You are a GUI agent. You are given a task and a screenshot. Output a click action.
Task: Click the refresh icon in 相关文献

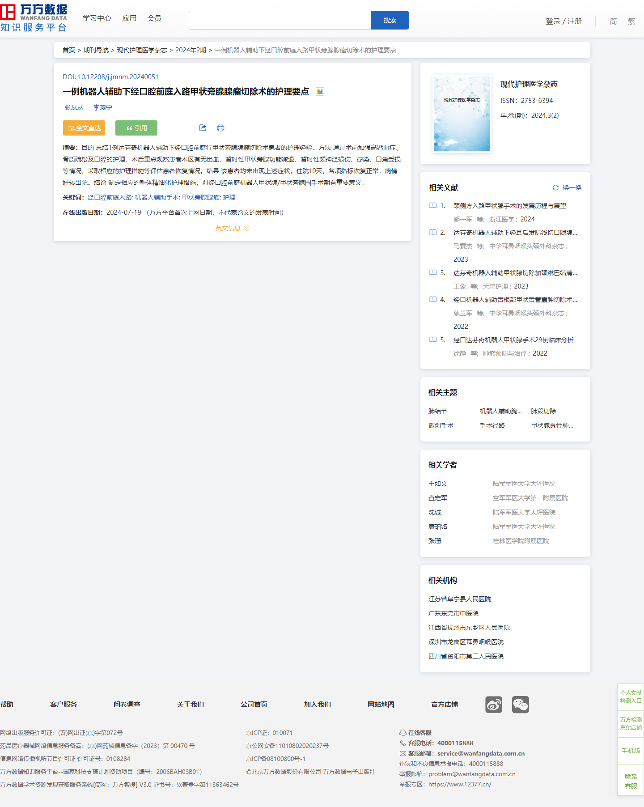coord(555,188)
